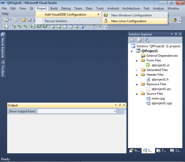The width and height of the screenshot is (185, 162).
Task: Open the Server Explorer side tab
Action: tap(3, 45)
